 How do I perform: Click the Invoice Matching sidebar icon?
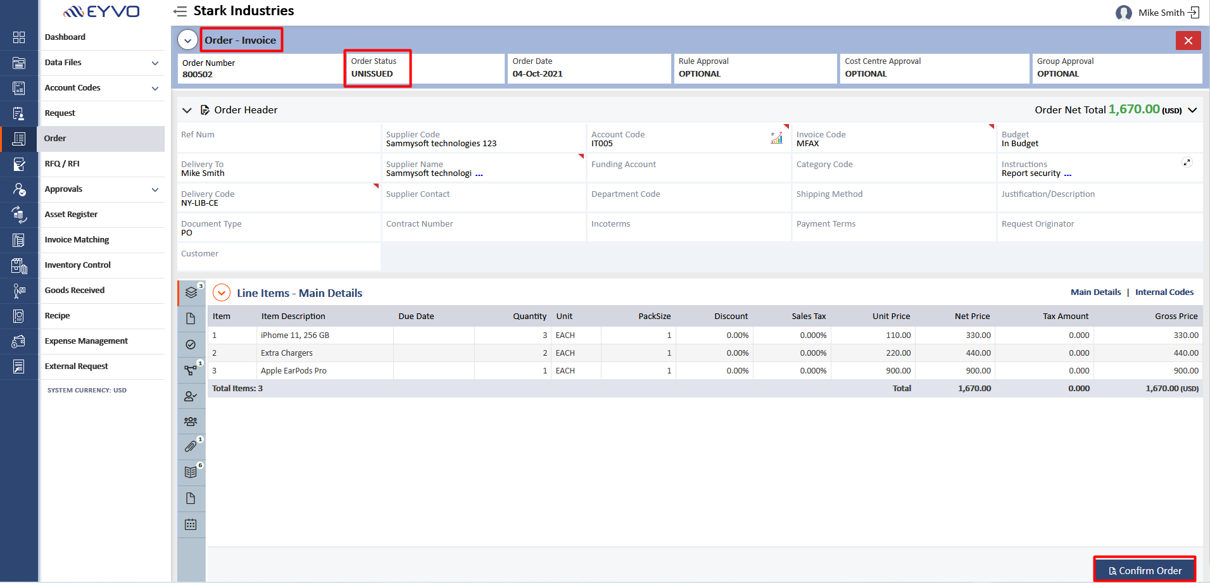coord(19,240)
